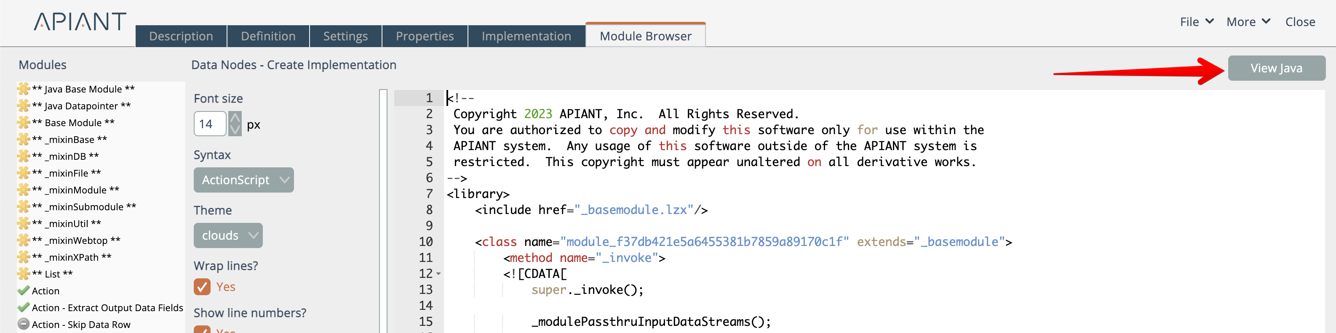The height and width of the screenshot is (333, 1336).
Task: Collapse the code fold arrow on line 12
Action: [x=439, y=274]
